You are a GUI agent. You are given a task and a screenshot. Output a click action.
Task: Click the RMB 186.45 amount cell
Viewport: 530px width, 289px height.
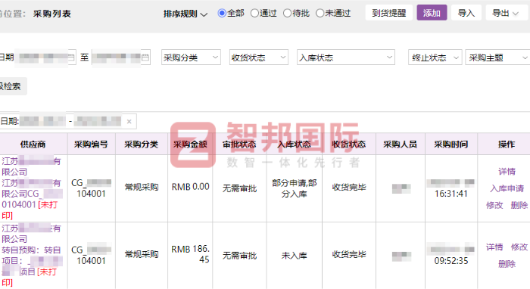(x=190, y=254)
